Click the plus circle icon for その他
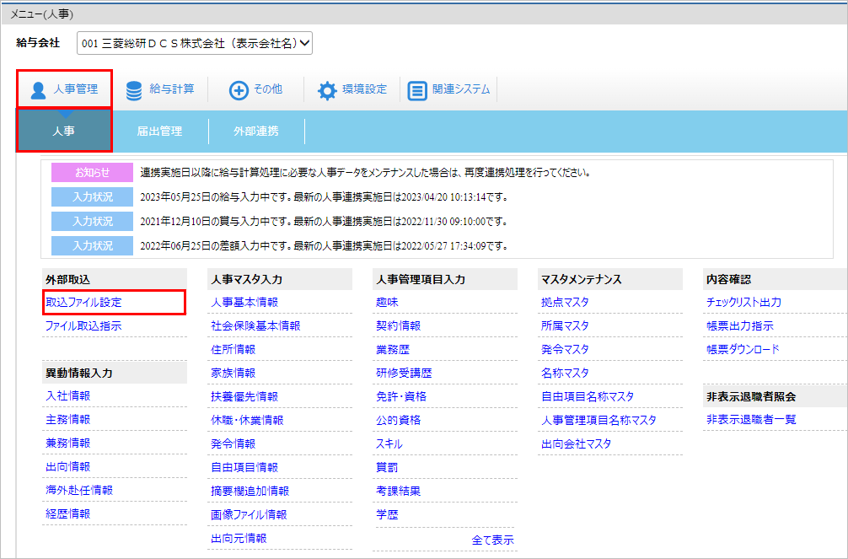The height and width of the screenshot is (559, 848). 239,90
